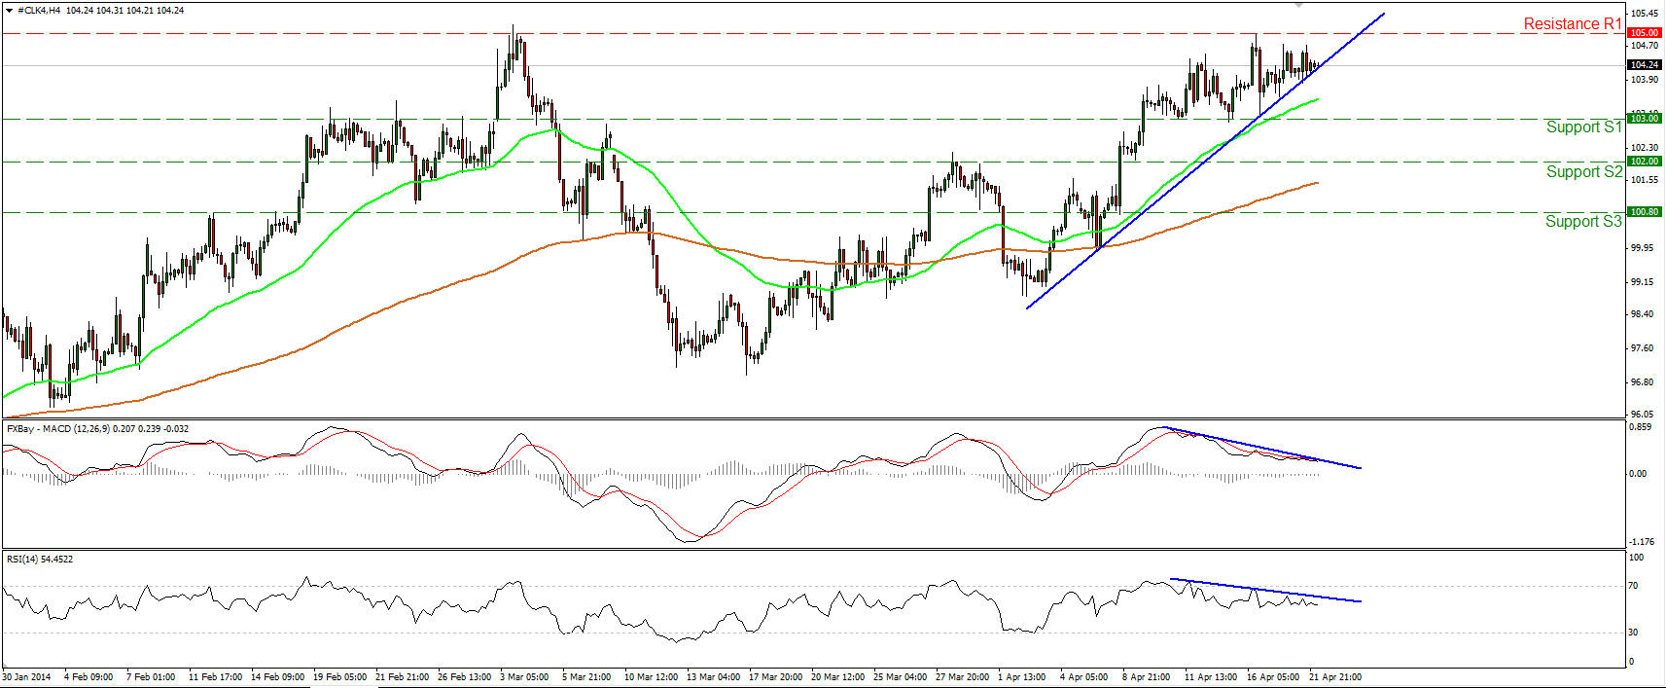Click the green 103.00 price tag
The height and width of the screenshot is (688, 1666).
click(x=1644, y=118)
